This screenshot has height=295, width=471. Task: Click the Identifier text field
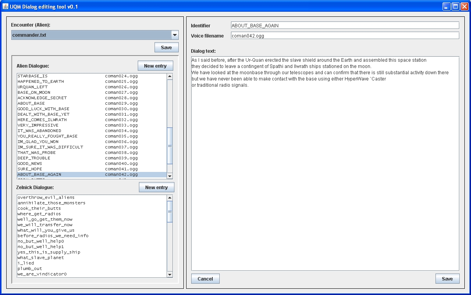[x=345, y=26]
